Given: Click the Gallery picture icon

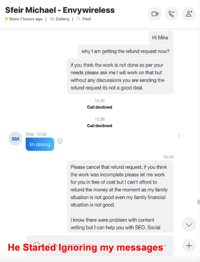Looking at the screenshot, I should (52, 19).
